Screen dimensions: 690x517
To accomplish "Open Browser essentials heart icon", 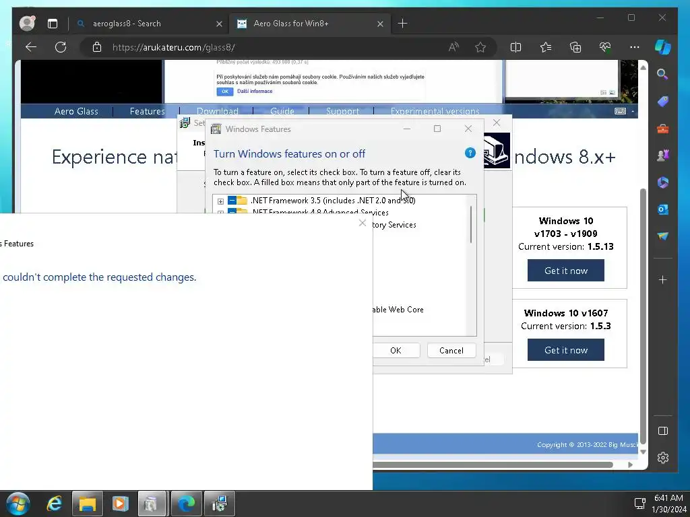I will coord(605,47).
